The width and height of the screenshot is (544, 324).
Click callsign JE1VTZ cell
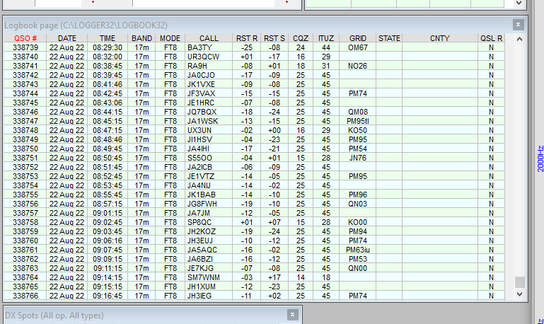pos(209,176)
